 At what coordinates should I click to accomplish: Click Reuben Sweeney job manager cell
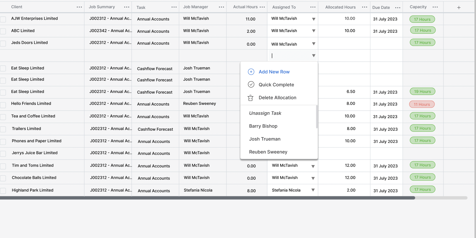(200, 103)
